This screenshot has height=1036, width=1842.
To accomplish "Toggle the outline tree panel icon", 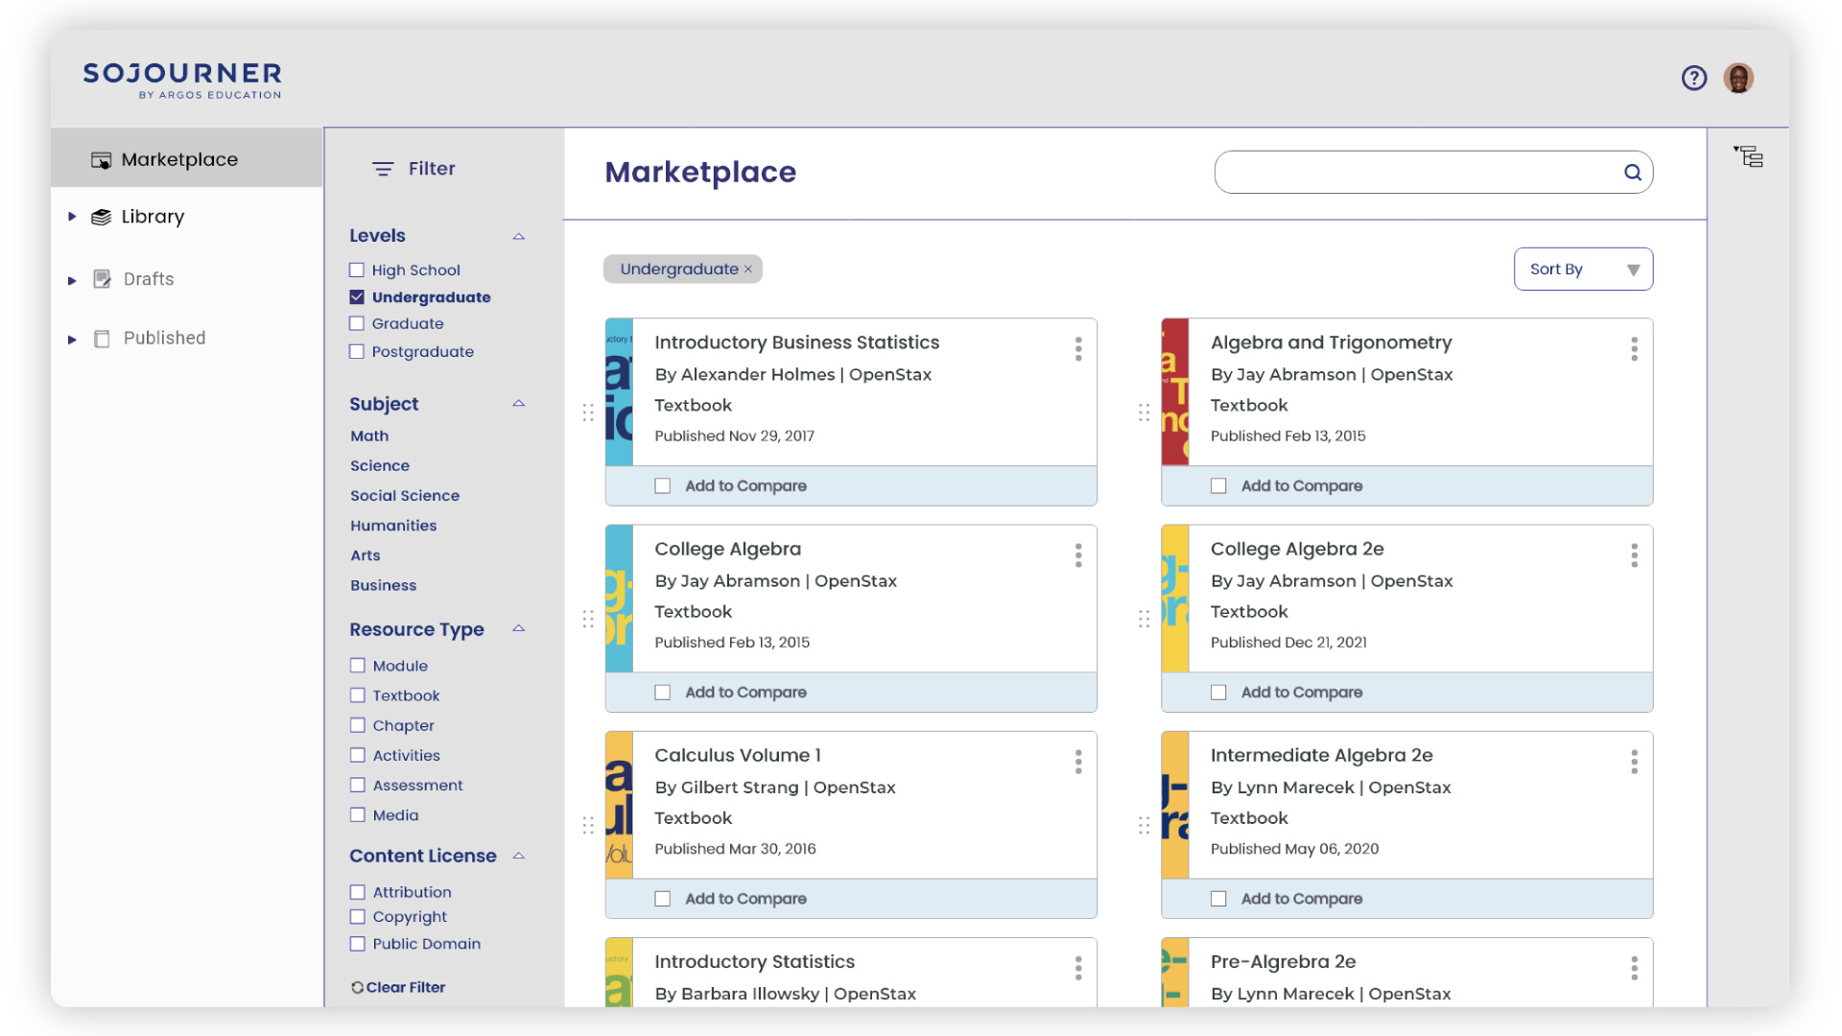I will (x=1748, y=156).
